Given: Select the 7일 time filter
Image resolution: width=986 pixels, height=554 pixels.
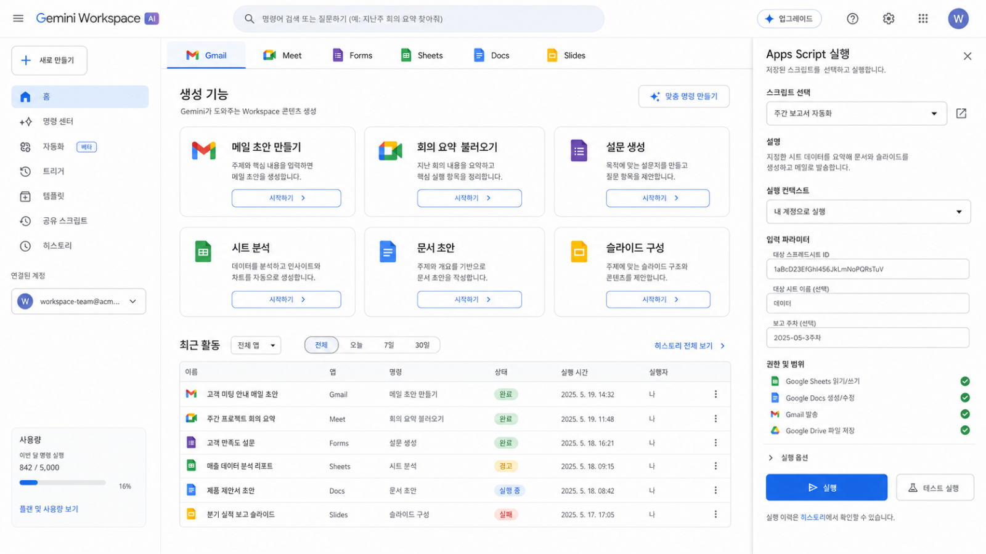Looking at the screenshot, I should click(x=389, y=345).
